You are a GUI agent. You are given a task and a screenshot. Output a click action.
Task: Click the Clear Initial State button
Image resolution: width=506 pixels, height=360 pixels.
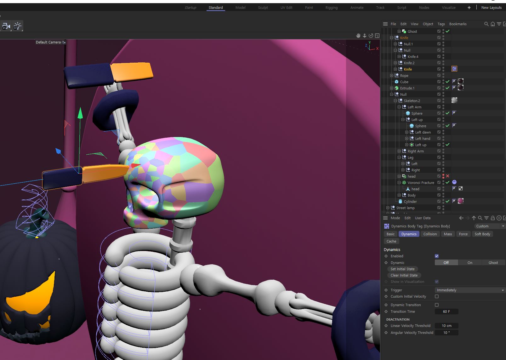click(404, 275)
